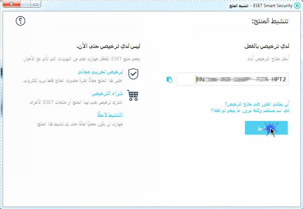Screen dimensions: 303x209
Task: Open help via the question mark icon
Action: [x=20, y=21]
